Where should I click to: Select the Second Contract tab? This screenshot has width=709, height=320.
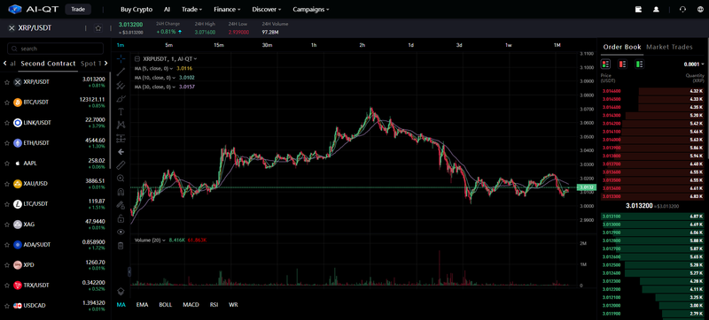(49, 64)
